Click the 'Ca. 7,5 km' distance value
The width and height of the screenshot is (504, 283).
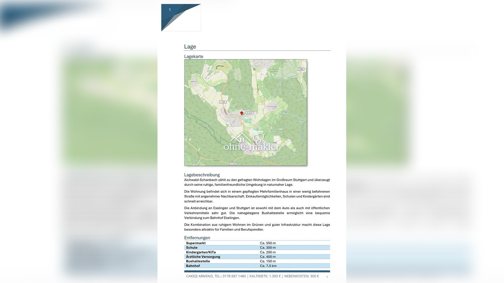268,266
